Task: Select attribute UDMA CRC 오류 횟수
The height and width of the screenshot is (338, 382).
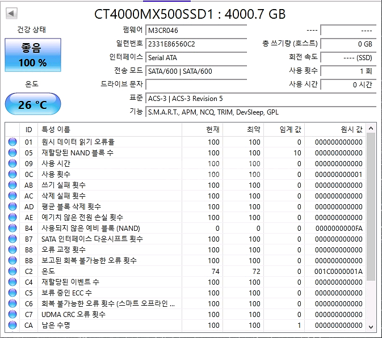Action: click(74, 314)
